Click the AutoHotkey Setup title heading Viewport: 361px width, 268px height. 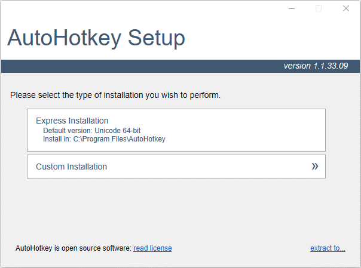coord(96,38)
